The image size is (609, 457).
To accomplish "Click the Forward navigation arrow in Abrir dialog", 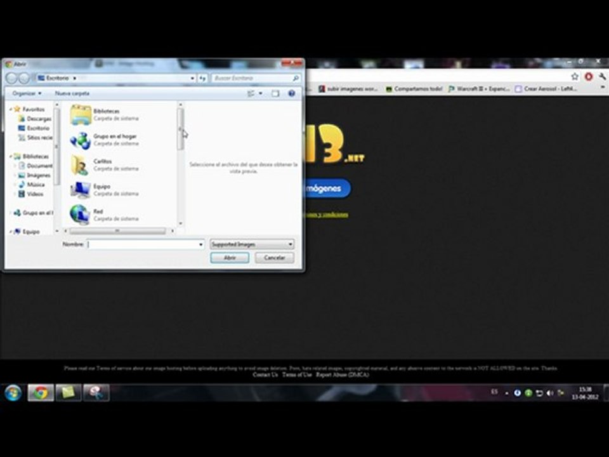I will 24,78.
